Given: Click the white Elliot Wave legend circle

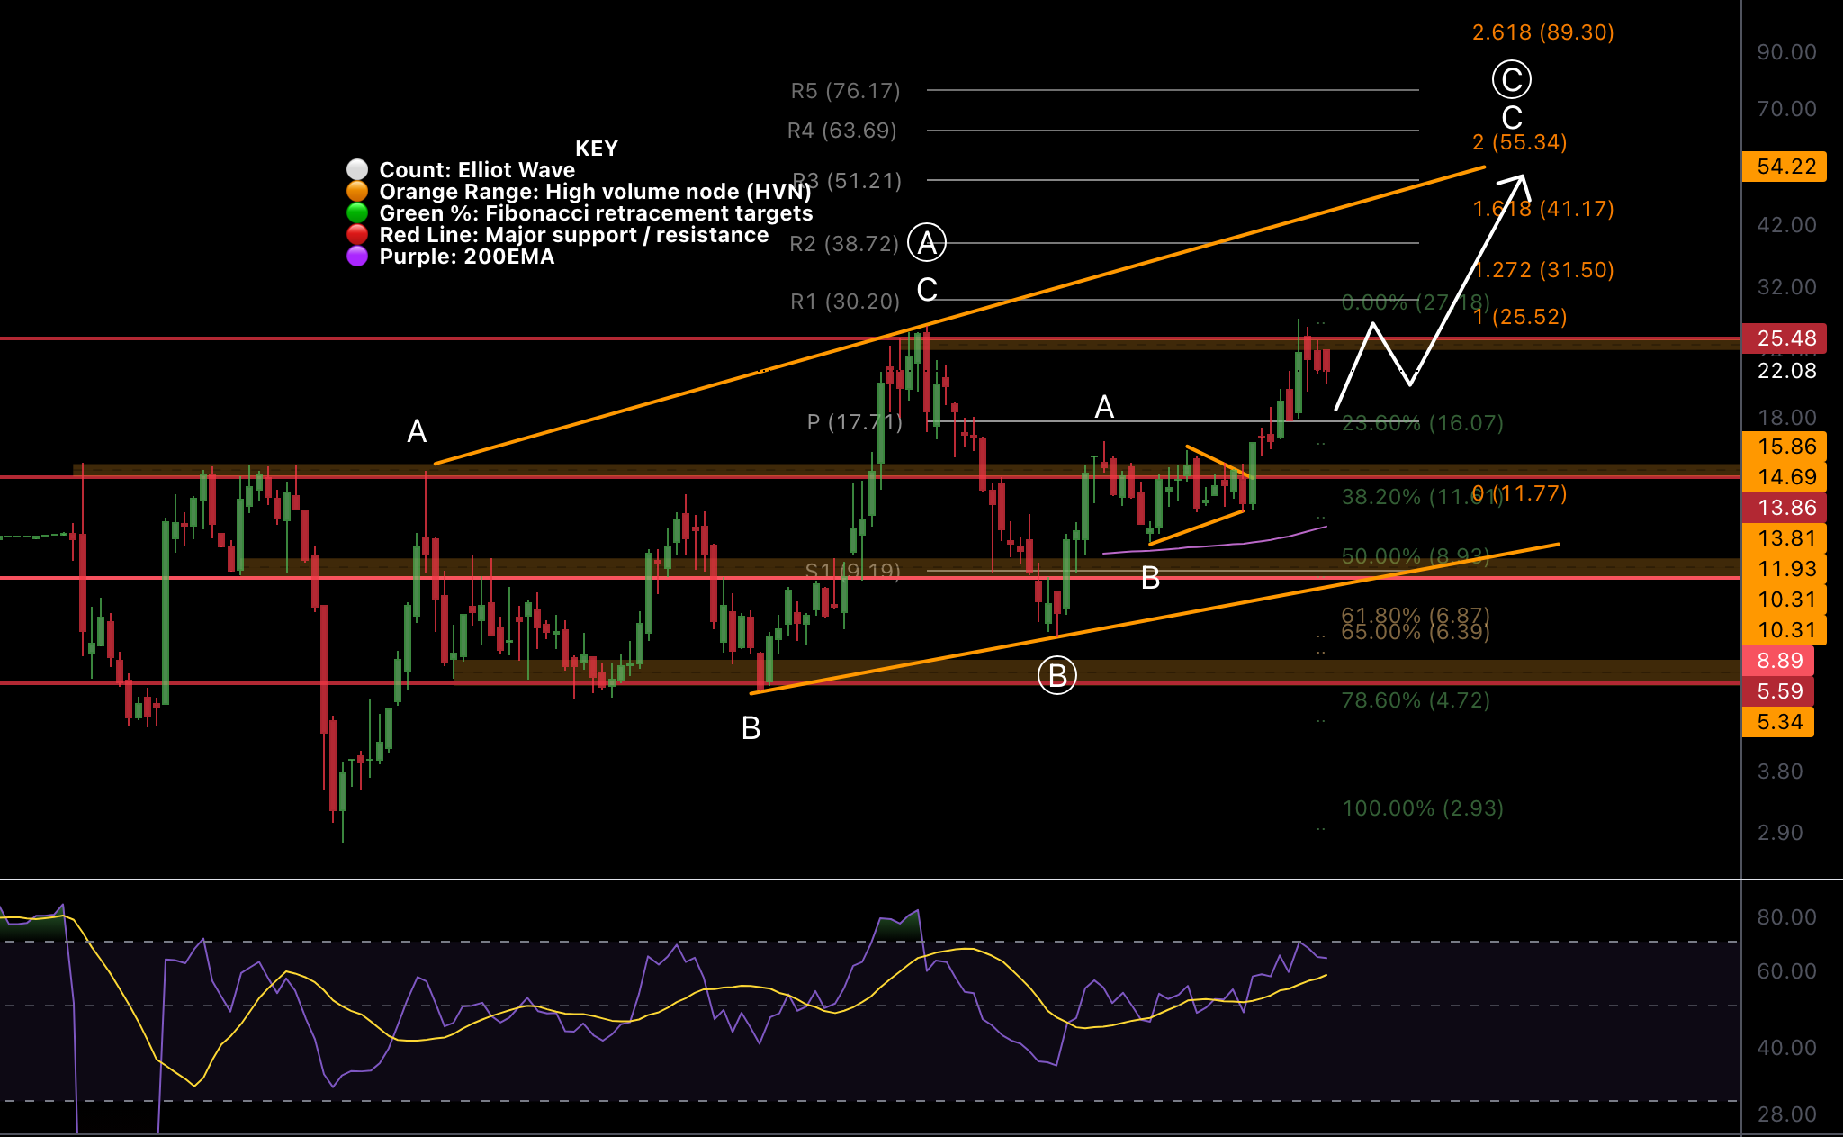Looking at the screenshot, I should [357, 170].
